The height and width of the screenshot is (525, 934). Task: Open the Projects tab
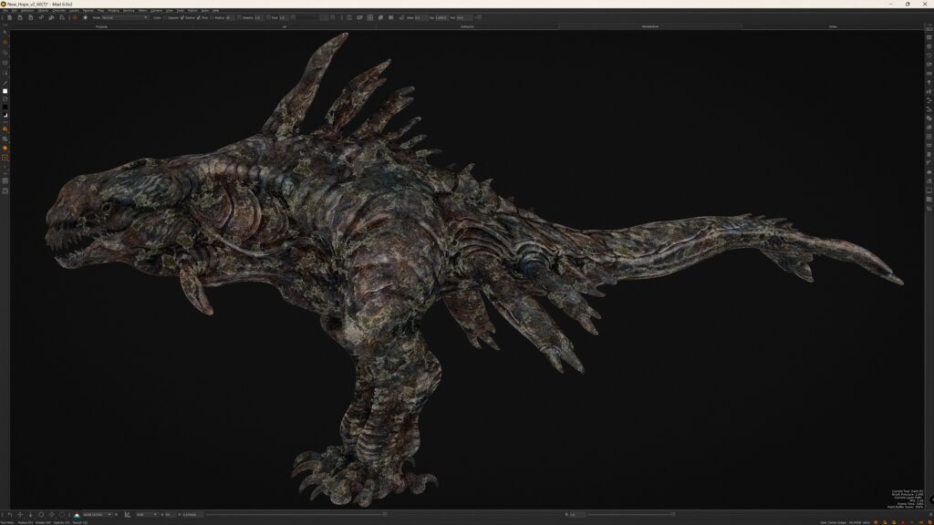(x=100, y=26)
